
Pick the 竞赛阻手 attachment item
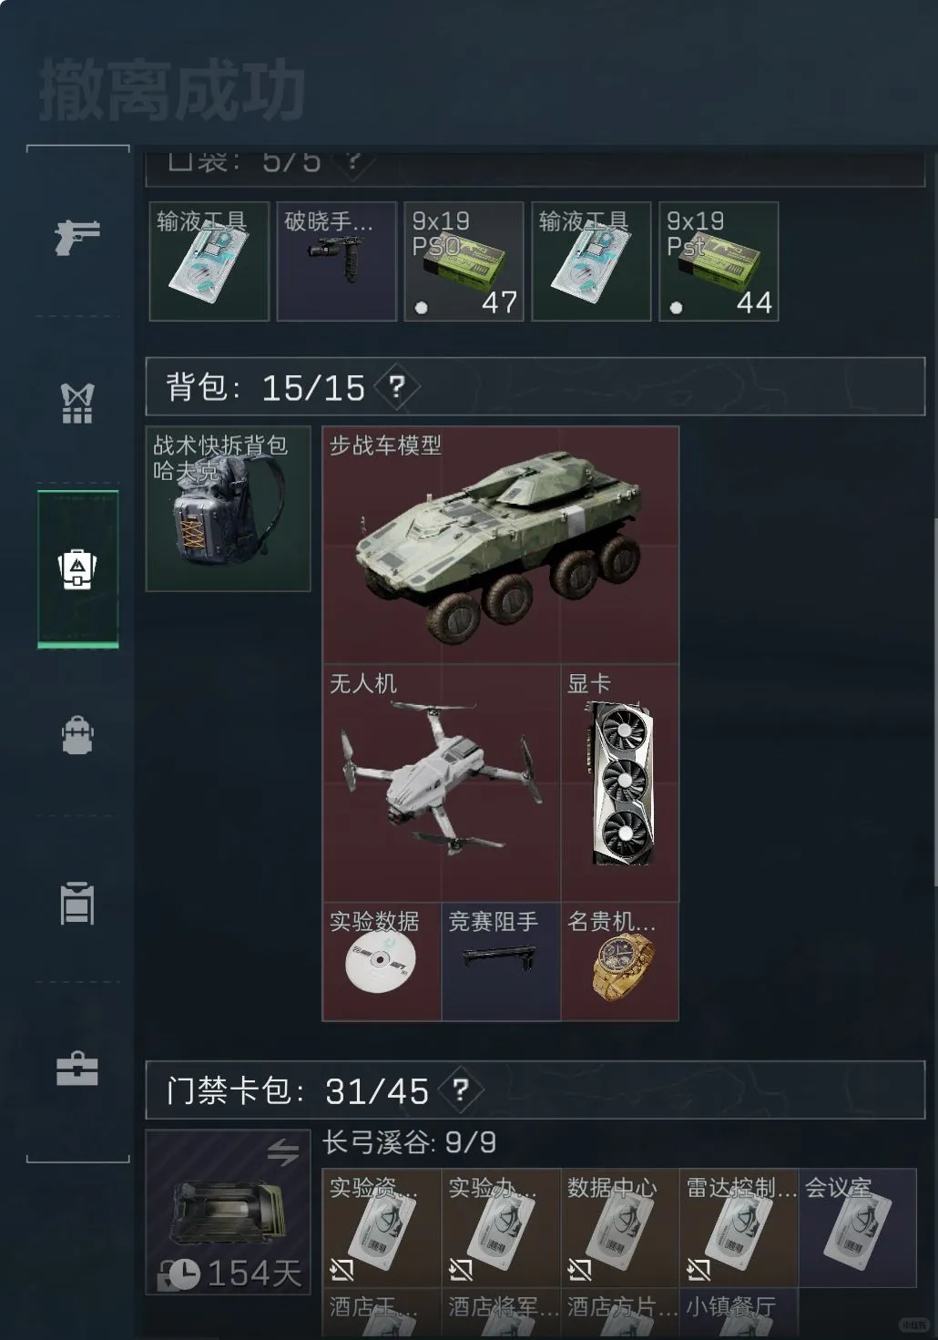click(x=501, y=961)
